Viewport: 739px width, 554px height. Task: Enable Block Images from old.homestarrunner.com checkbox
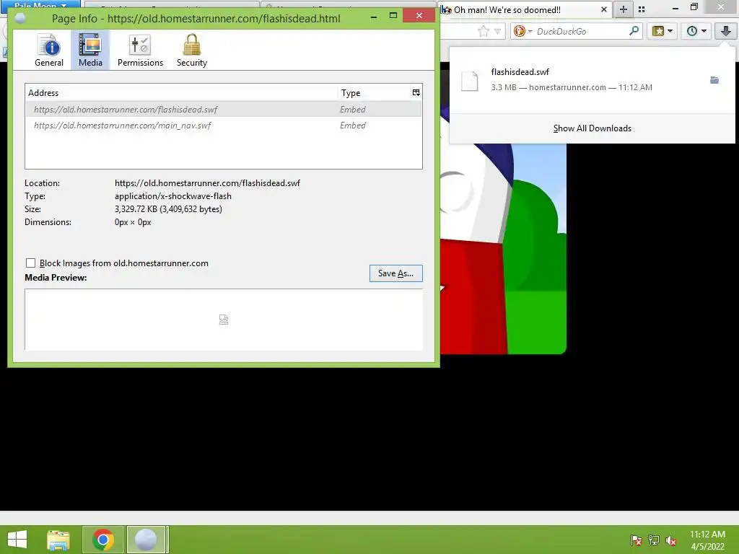30,263
